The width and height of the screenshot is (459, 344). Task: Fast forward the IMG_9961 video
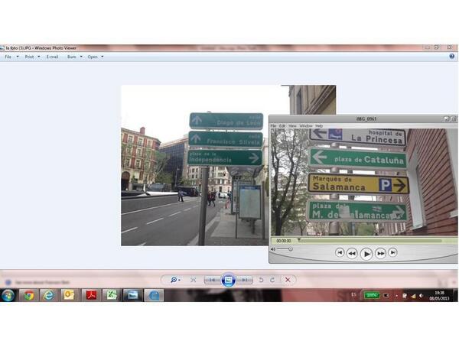coord(380,253)
